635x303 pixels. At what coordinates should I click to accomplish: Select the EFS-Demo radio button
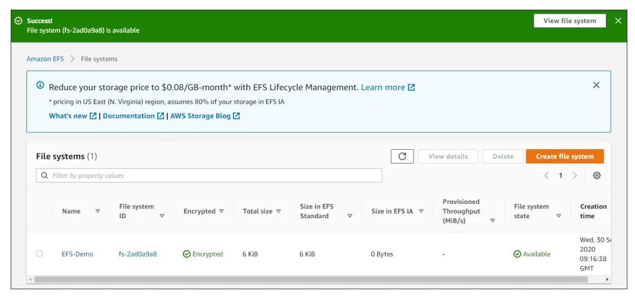tap(39, 253)
